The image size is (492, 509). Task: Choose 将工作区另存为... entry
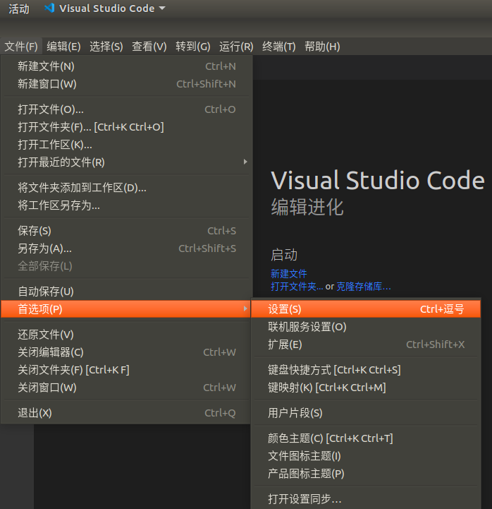click(127, 205)
